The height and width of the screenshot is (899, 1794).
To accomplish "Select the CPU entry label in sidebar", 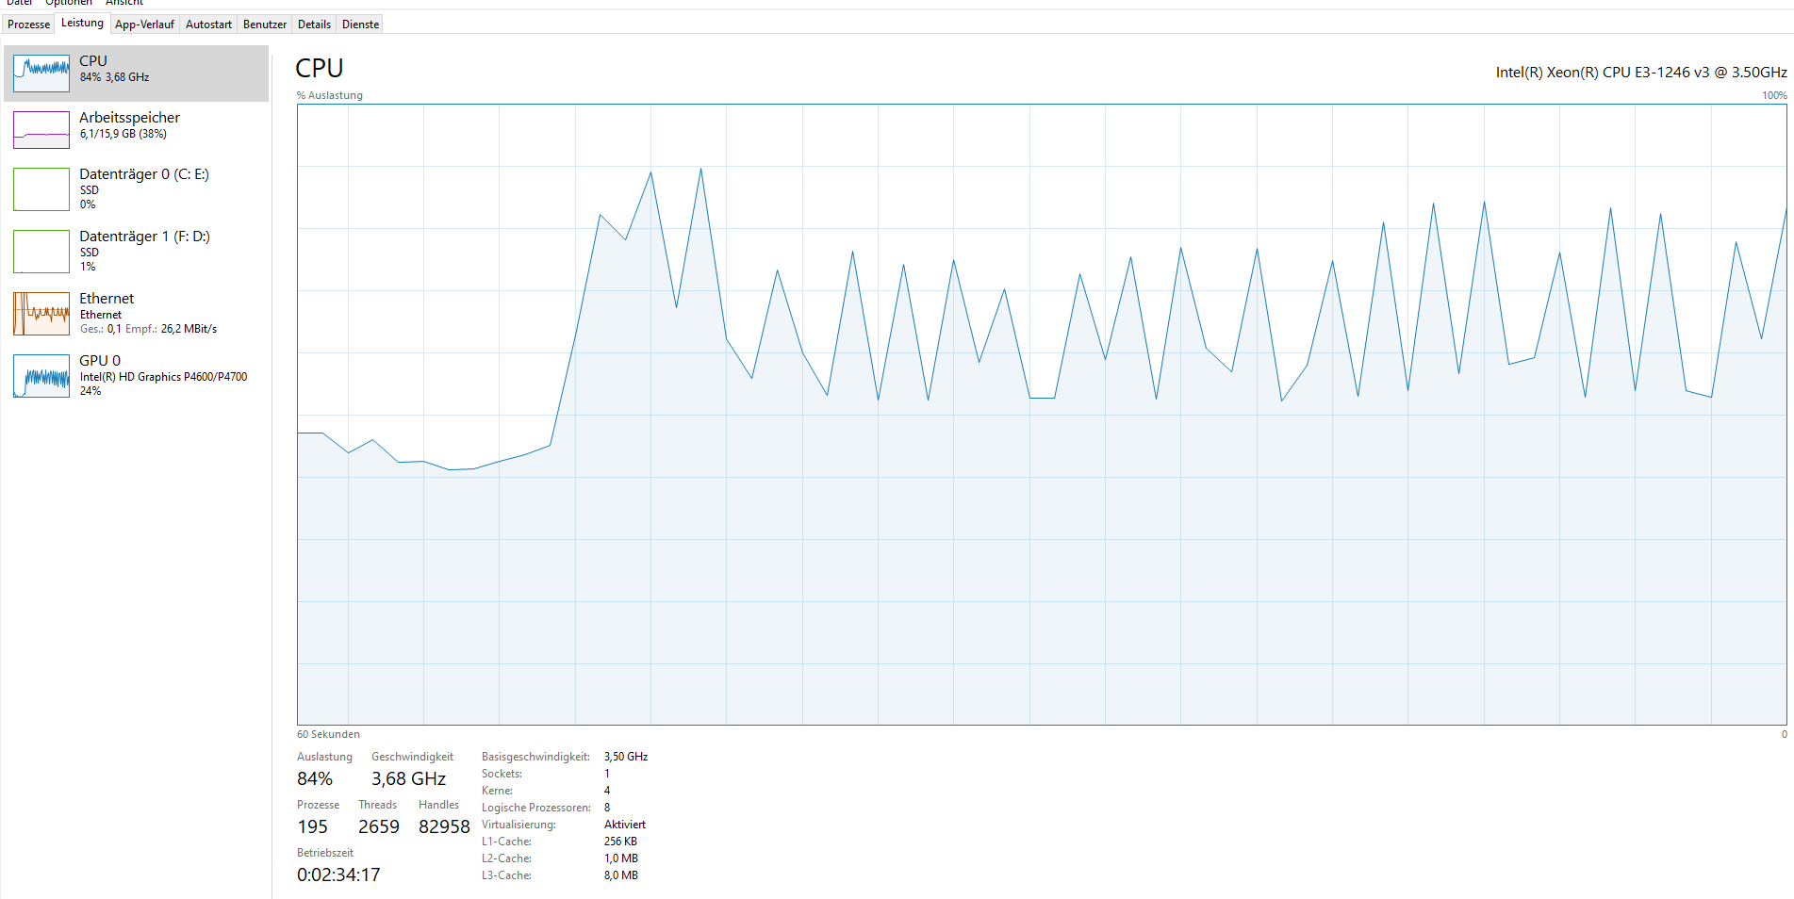I will [x=93, y=60].
